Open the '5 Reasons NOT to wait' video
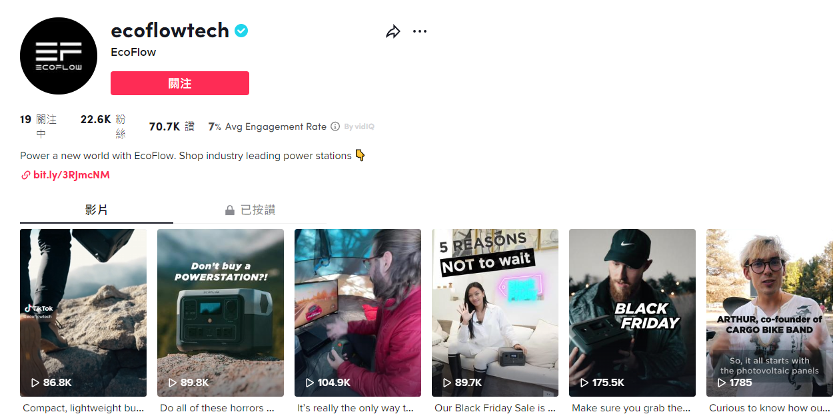Image resolution: width=837 pixels, height=414 pixels. click(x=495, y=313)
